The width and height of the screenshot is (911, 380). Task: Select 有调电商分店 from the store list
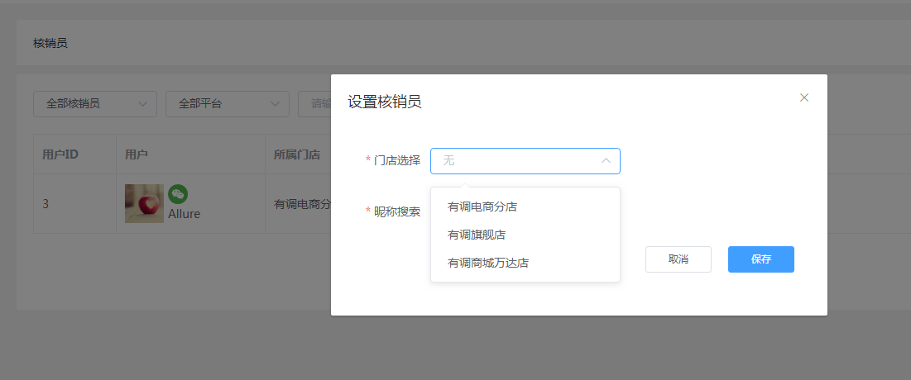click(x=525, y=207)
